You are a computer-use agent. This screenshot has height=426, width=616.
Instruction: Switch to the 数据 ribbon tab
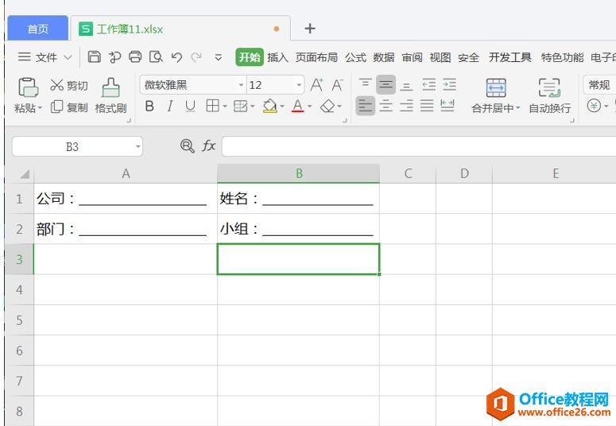coord(384,57)
